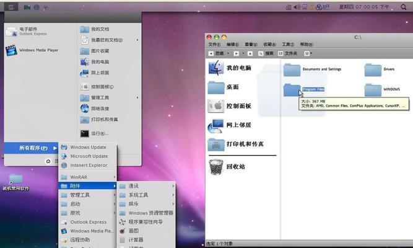This screenshot has height=248, width=413.
Task: Open 桌面 folder in explorer sidebar
Action: point(224,87)
